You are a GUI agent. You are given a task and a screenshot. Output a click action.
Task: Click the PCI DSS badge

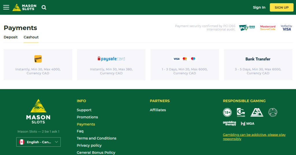[x=247, y=28]
